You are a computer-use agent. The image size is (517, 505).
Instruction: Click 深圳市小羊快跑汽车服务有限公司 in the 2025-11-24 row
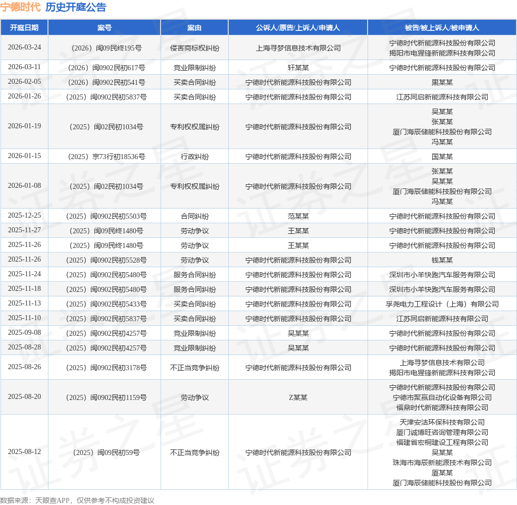[442, 275]
